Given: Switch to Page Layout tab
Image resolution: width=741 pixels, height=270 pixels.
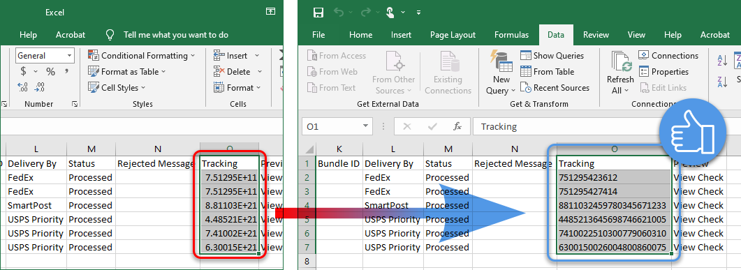Looking at the screenshot, I should point(453,35).
